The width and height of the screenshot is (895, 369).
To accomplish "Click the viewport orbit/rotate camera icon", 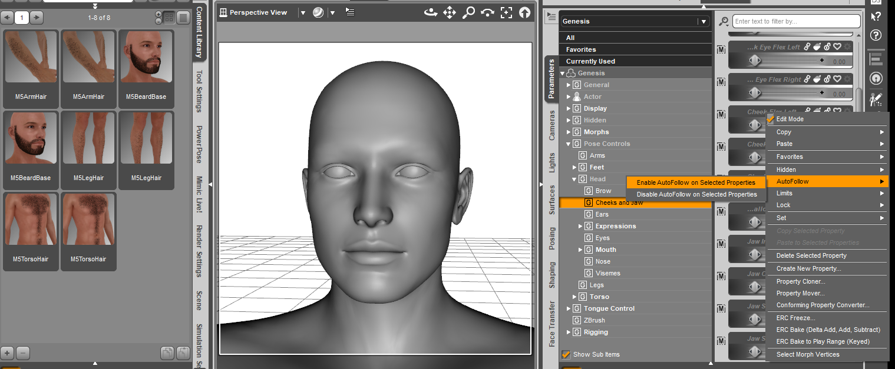I will click(x=431, y=12).
